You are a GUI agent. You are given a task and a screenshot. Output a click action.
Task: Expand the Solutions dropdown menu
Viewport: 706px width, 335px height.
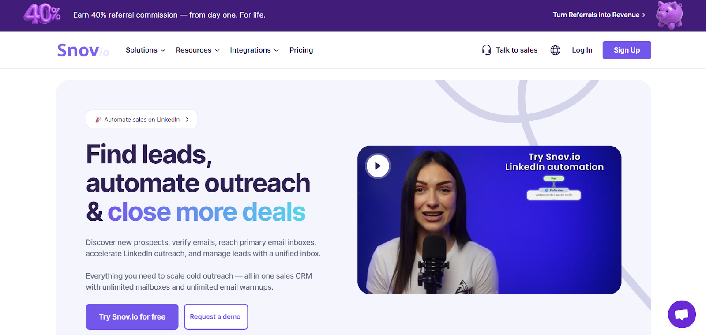[x=146, y=50]
